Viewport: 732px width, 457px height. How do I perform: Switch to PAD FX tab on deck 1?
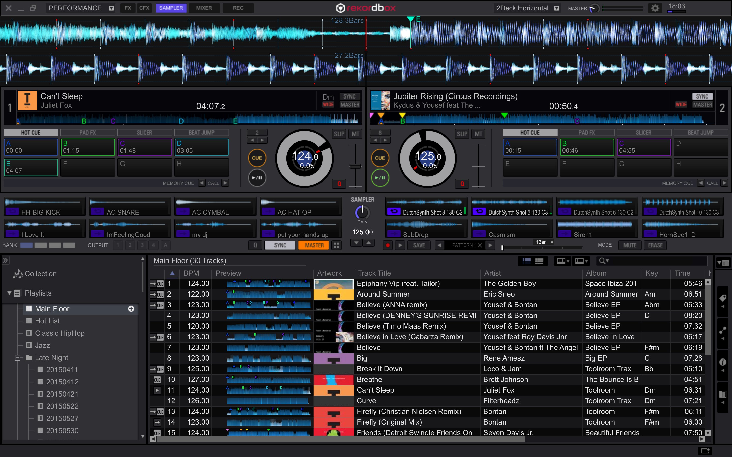pos(88,133)
